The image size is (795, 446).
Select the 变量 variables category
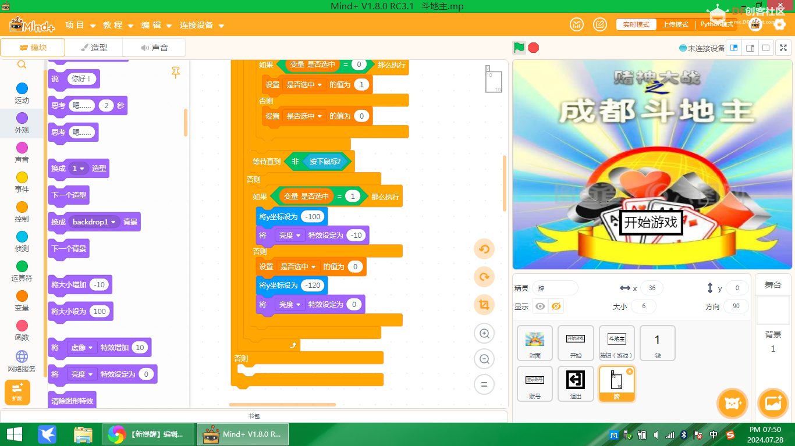22,301
